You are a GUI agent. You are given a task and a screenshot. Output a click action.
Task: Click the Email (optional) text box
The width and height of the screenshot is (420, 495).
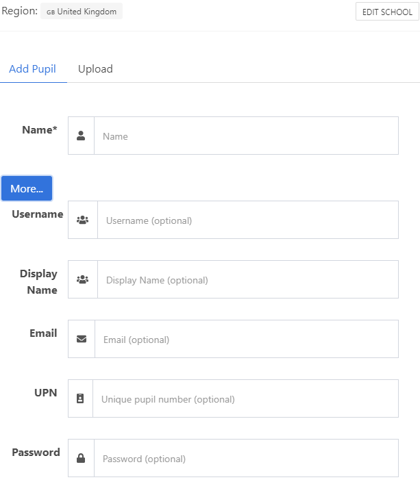point(246,339)
